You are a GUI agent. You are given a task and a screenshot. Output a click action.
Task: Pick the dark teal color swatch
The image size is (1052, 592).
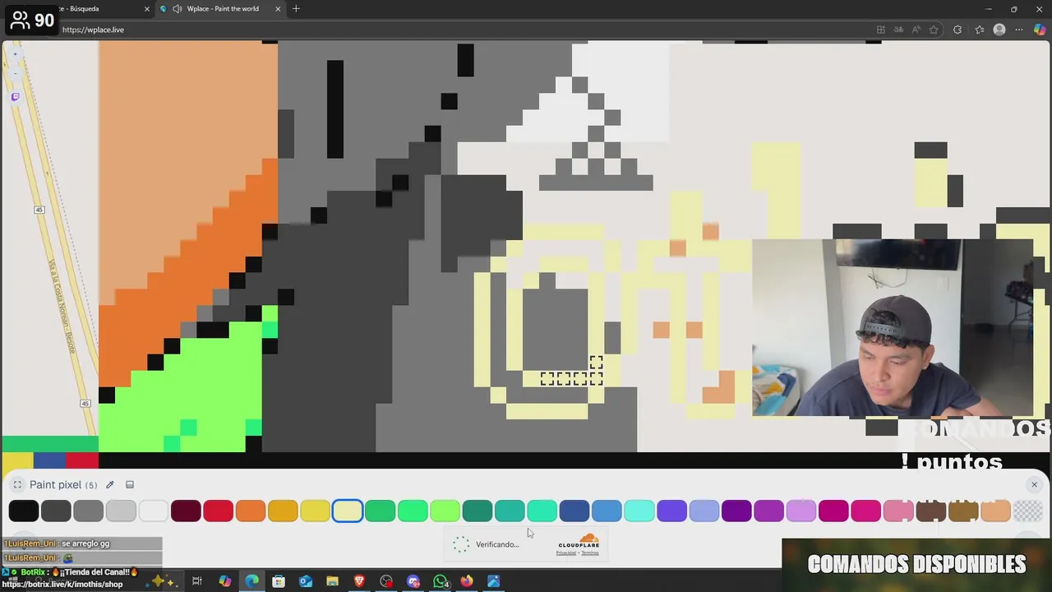tap(477, 511)
